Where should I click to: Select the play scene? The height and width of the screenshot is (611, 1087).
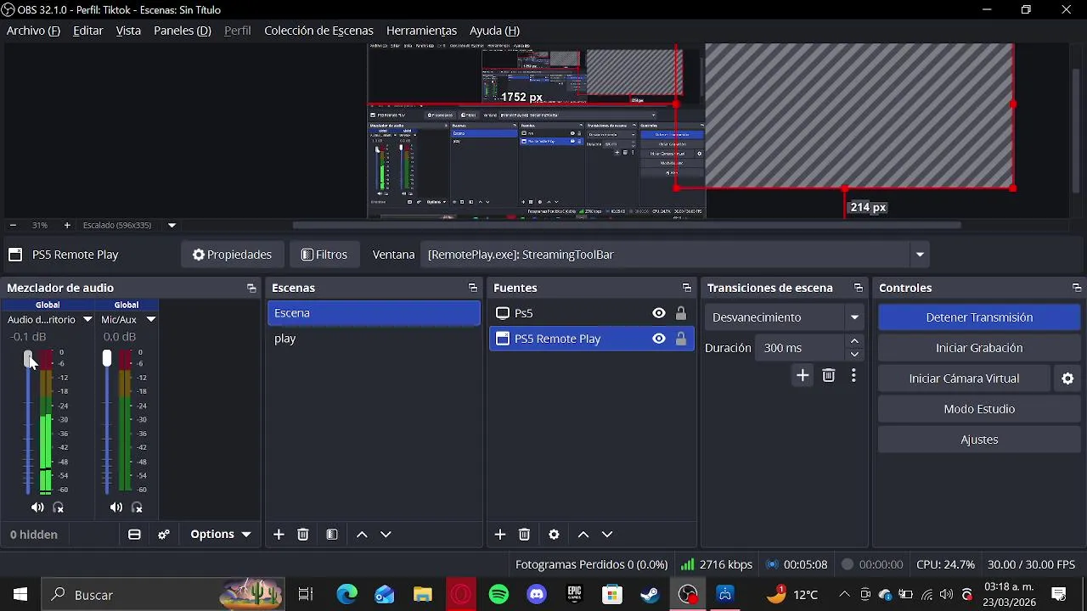click(x=374, y=339)
